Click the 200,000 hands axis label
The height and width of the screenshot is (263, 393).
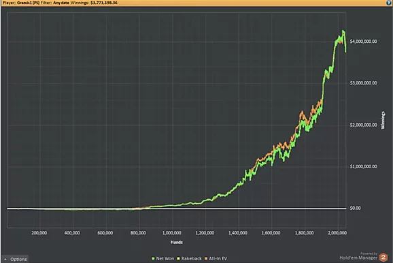pos(39,233)
